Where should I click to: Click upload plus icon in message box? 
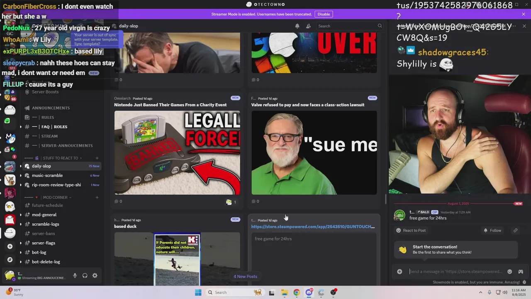click(x=399, y=272)
